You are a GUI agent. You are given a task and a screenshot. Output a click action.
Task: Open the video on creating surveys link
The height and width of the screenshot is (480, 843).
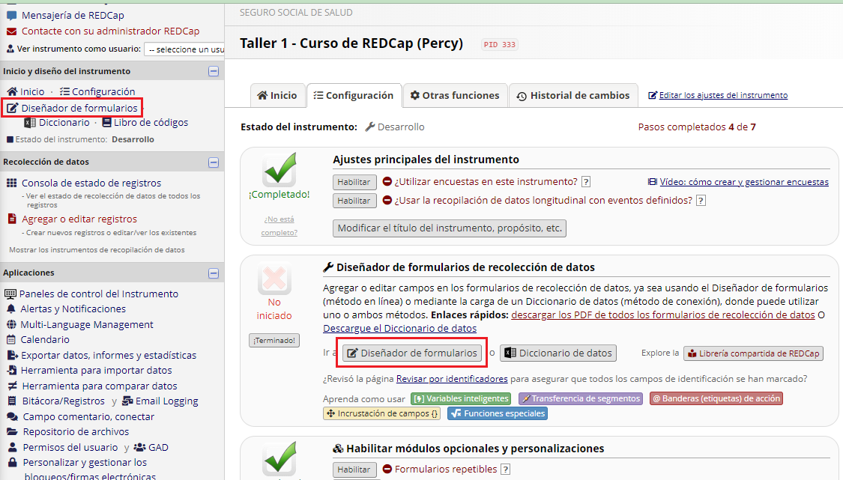pos(744,182)
